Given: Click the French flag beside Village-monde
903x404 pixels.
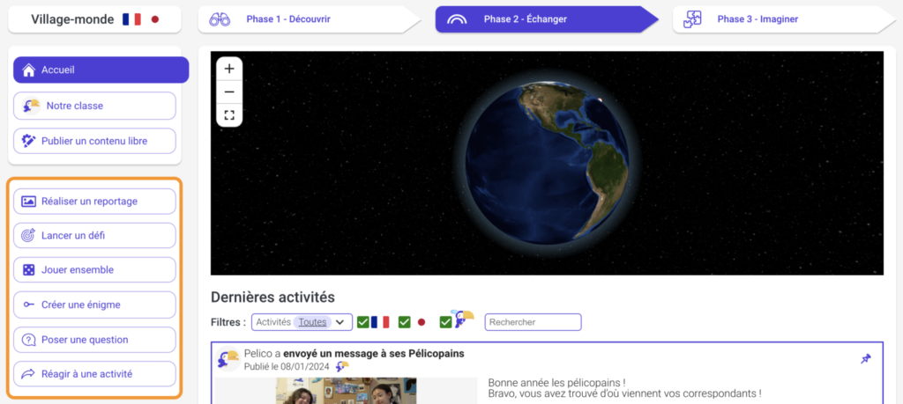Looking at the screenshot, I should pyautogui.click(x=131, y=19).
